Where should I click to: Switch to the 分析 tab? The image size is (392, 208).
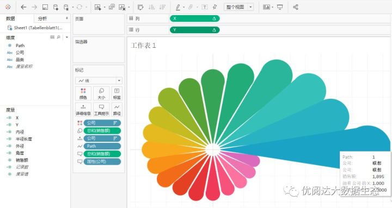(x=42, y=18)
